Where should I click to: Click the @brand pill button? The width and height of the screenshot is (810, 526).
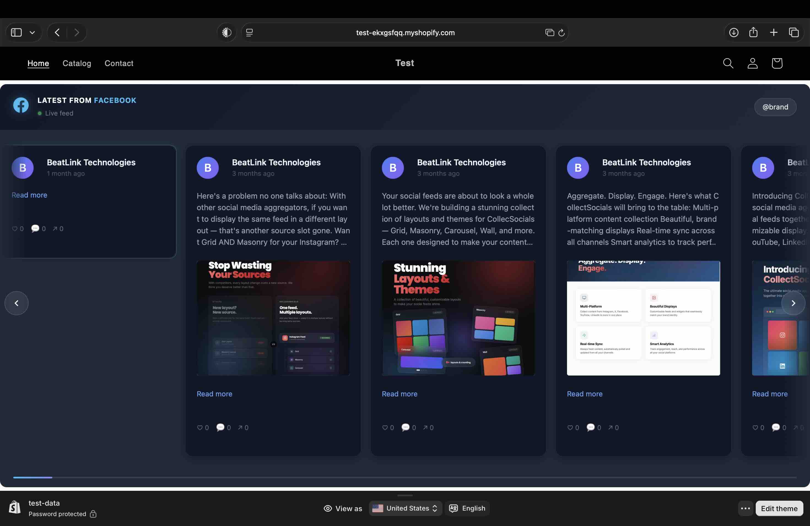[x=775, y=107]
